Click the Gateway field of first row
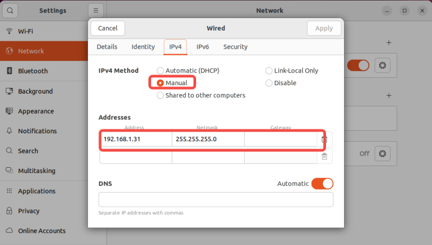Screen dimensions: 432x245 pos(280,139)
